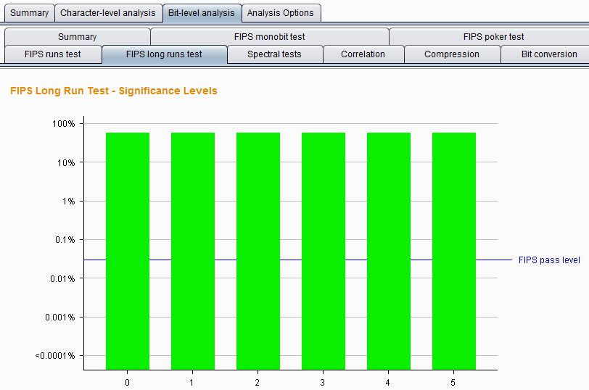Screen dimensions: 589x390
Task: Switch to the Correlation tab
Action: pos(363,54)
